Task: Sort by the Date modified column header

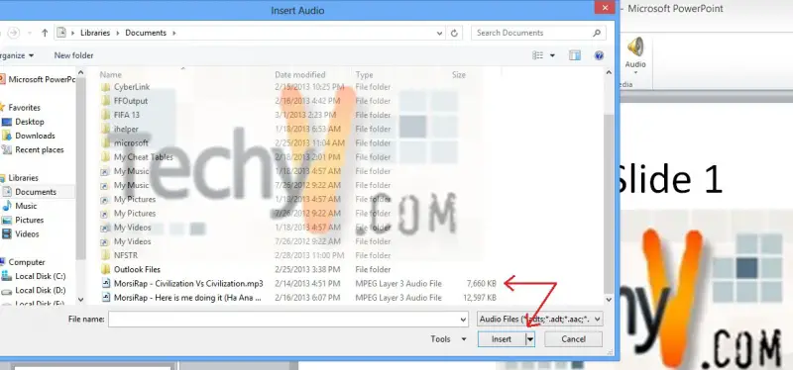Action: click(300, 75)
